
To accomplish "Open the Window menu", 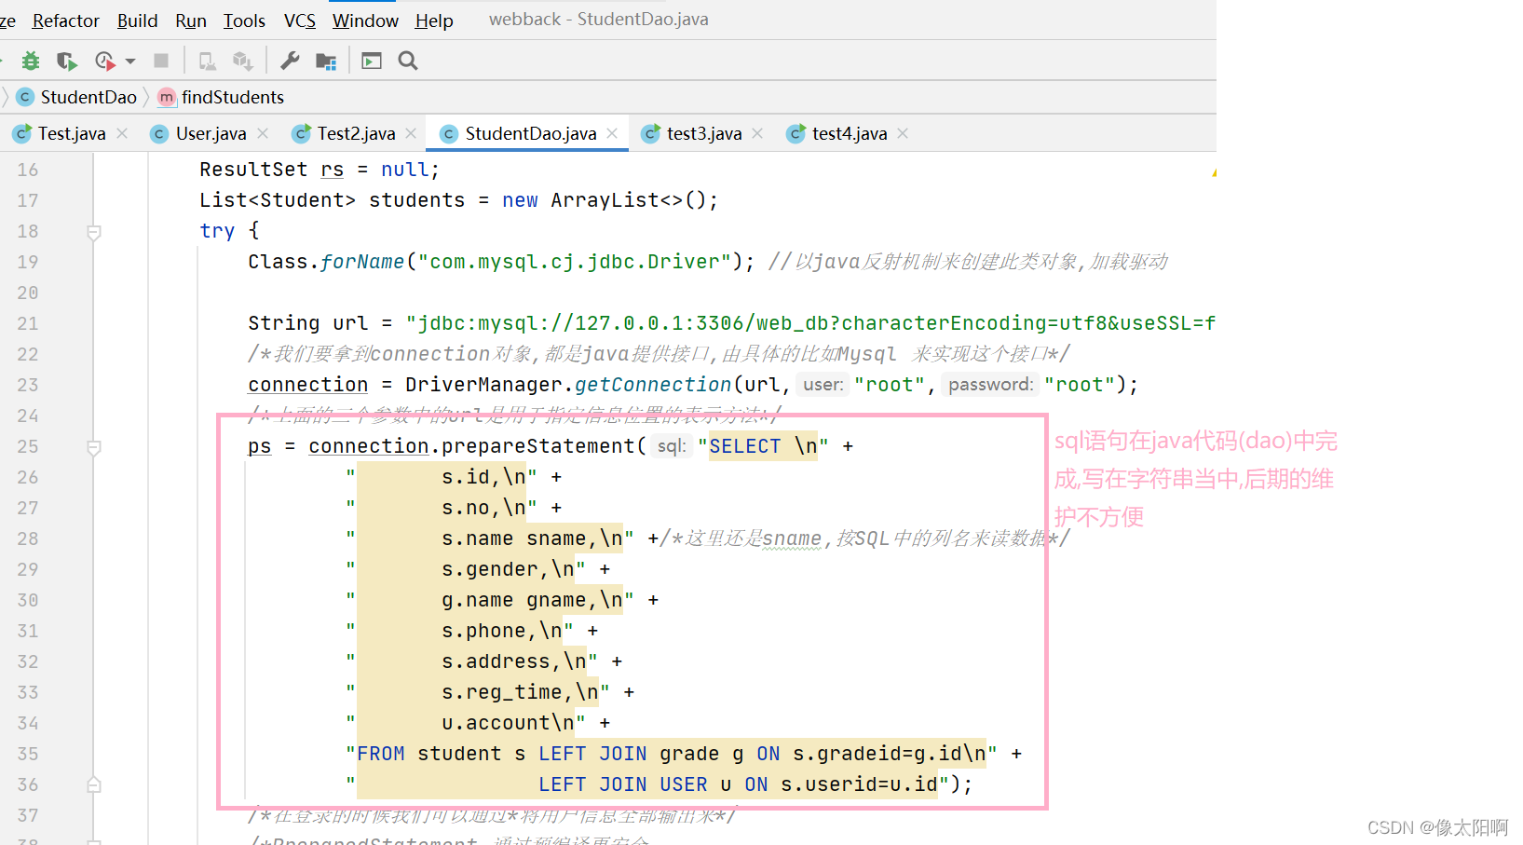I will point(365,20).
